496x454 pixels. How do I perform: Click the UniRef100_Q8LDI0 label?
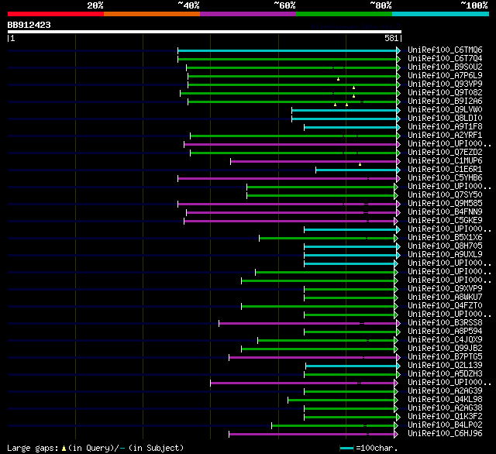click(x=445, y=119)
